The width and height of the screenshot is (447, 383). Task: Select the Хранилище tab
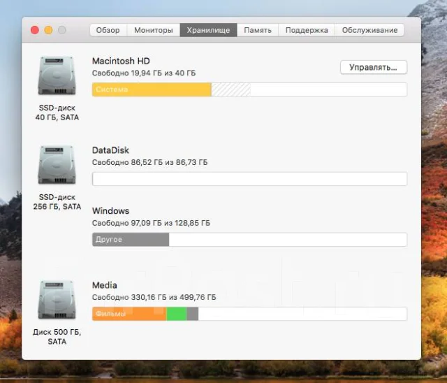click(x=208, y=30)
